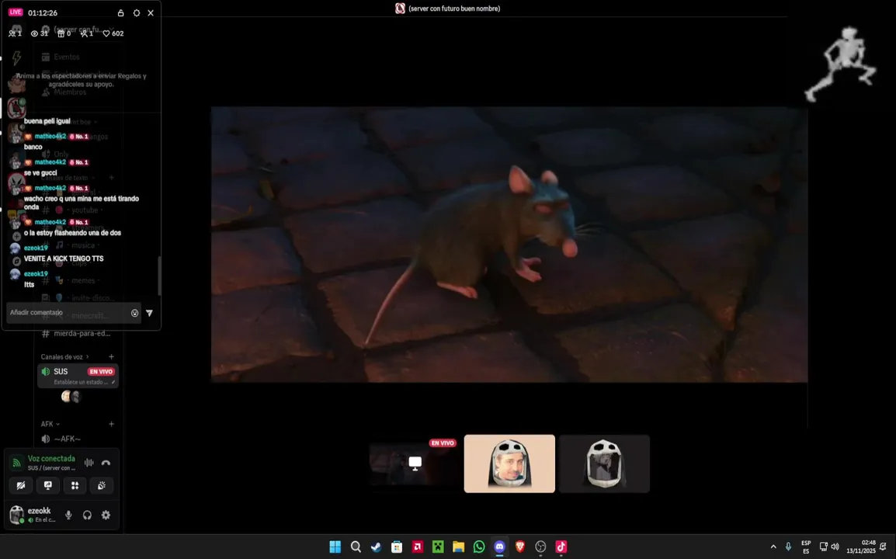Open Brave browser from the taskbar

(x=520, y=547)
